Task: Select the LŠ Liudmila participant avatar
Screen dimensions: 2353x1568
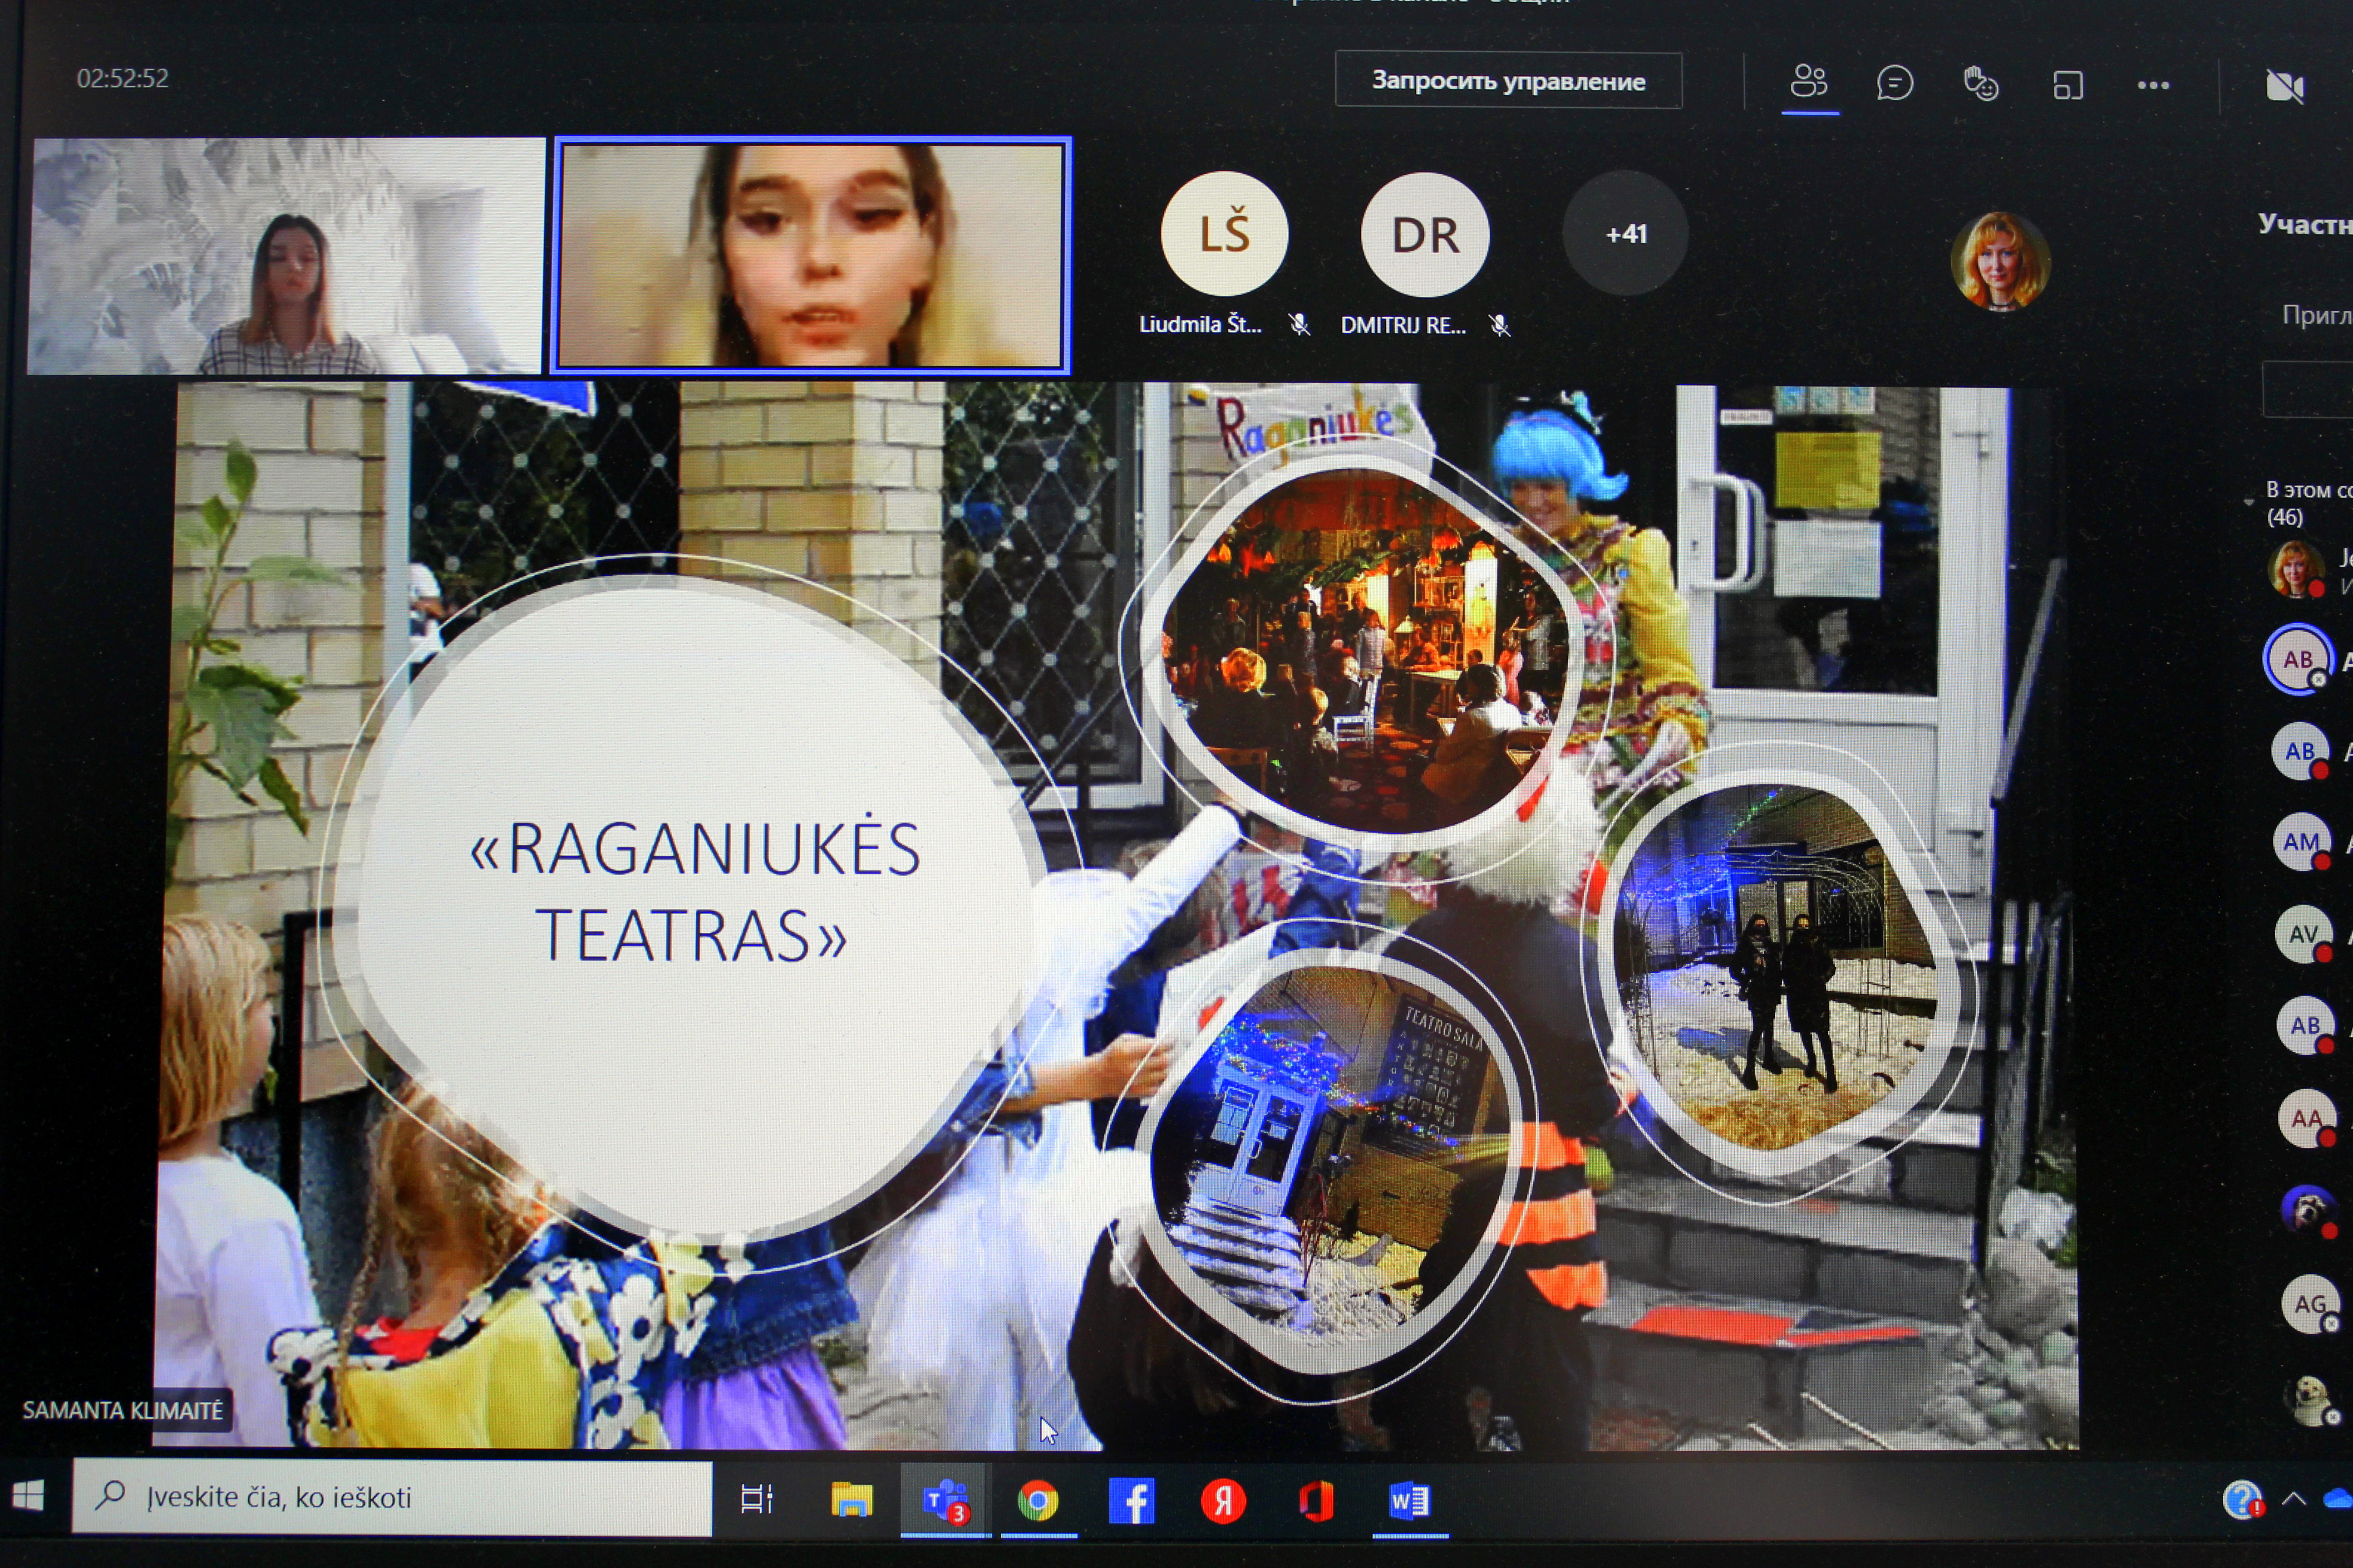Action: pos(1225,234)
